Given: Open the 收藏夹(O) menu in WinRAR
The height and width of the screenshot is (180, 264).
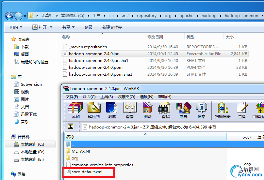Looking at the screenshot, I should tap(126, 97).
